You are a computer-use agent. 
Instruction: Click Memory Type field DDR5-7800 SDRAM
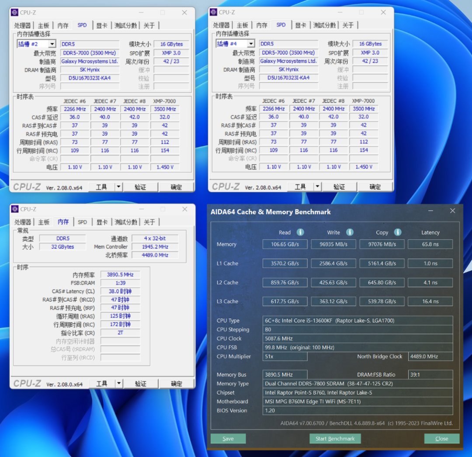tap(357, 384)
